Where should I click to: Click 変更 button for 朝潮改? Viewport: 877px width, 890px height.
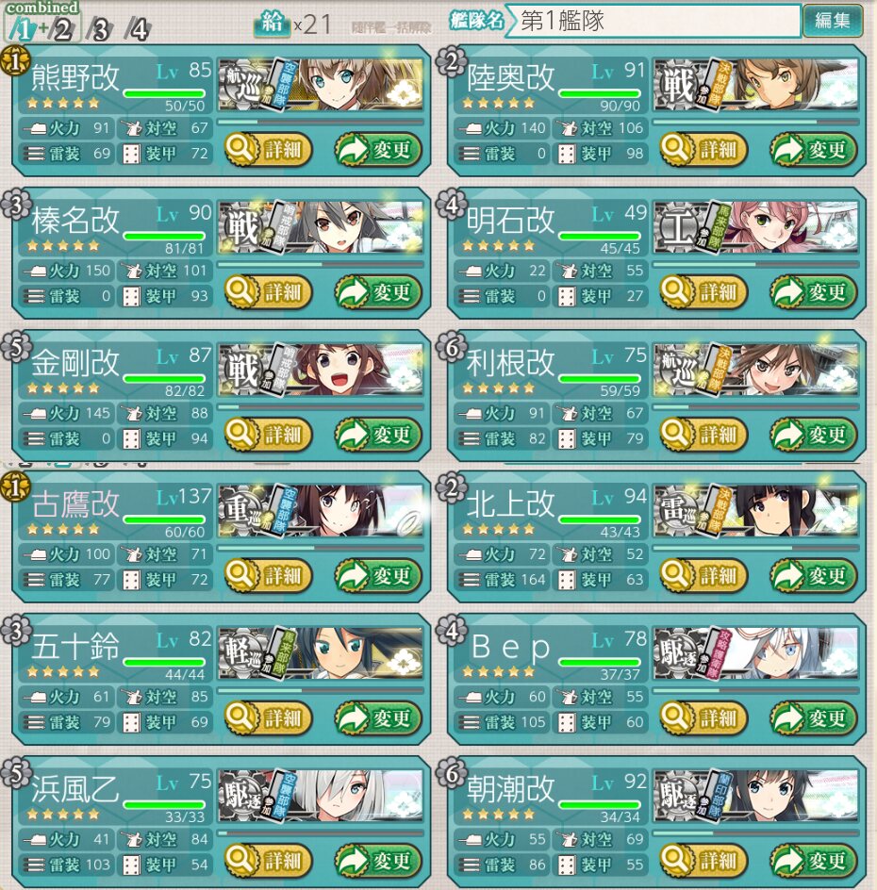813,861
